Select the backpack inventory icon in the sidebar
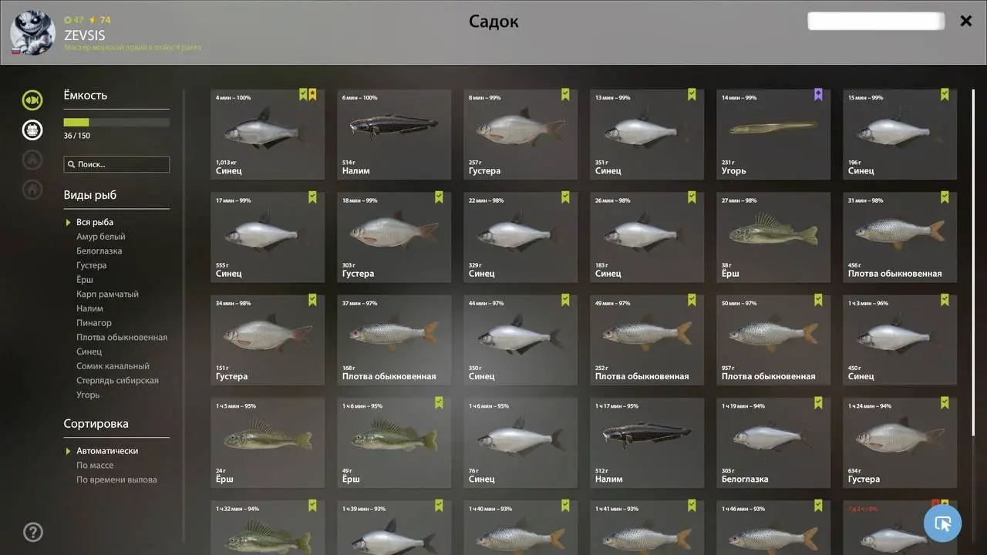This screenshot has height=555, width=987. tap(32, 129)
